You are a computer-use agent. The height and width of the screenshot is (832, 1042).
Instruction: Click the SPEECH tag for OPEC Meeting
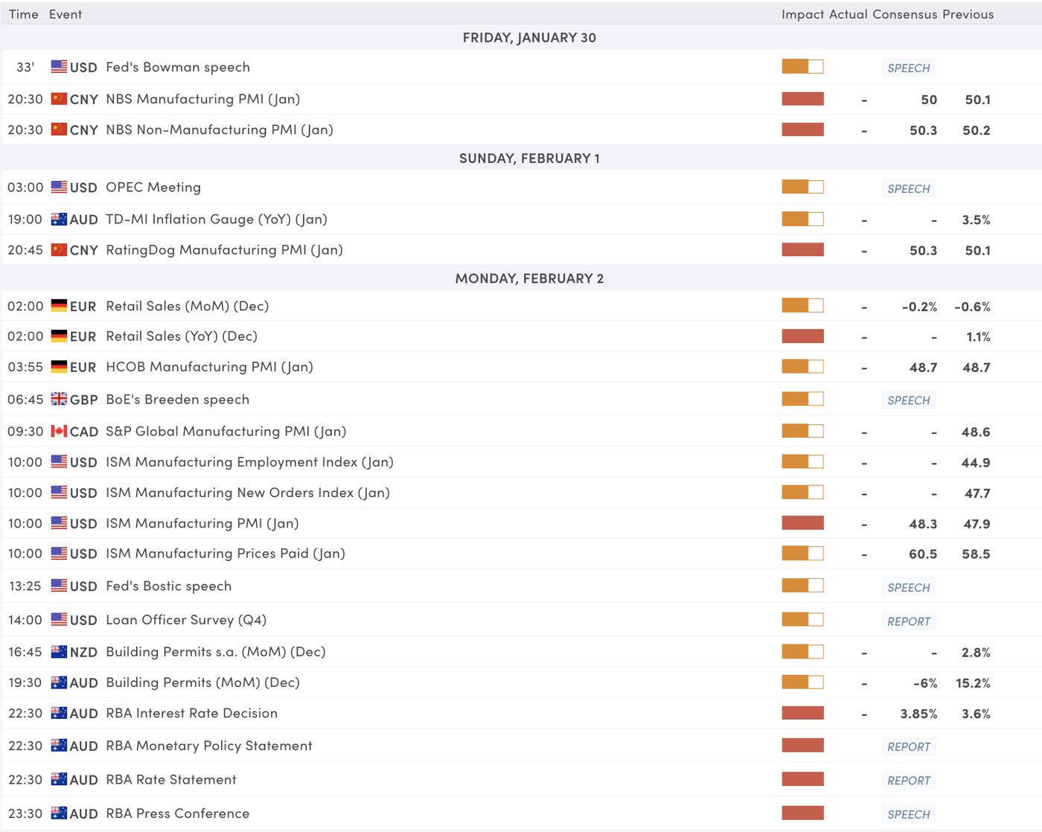click(x=909, y=188)
